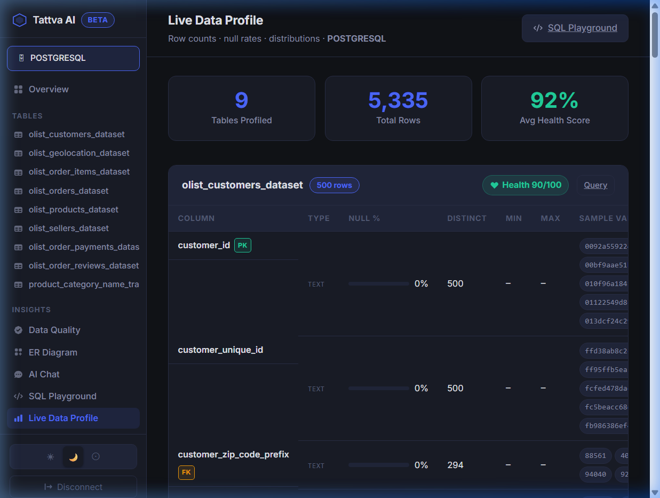The height and width of the screenshot is (498, 660).
Task: Click the customer_id null percentage progress bar
Action: tap(379, 283)
